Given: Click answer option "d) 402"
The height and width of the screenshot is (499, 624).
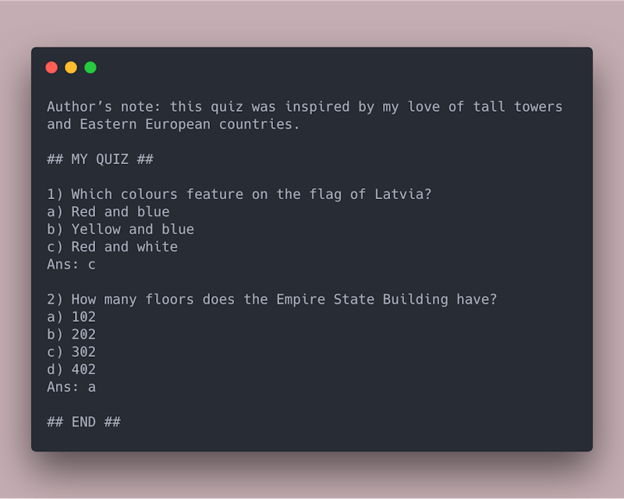Looking at the screenshot, I should 72,369.
